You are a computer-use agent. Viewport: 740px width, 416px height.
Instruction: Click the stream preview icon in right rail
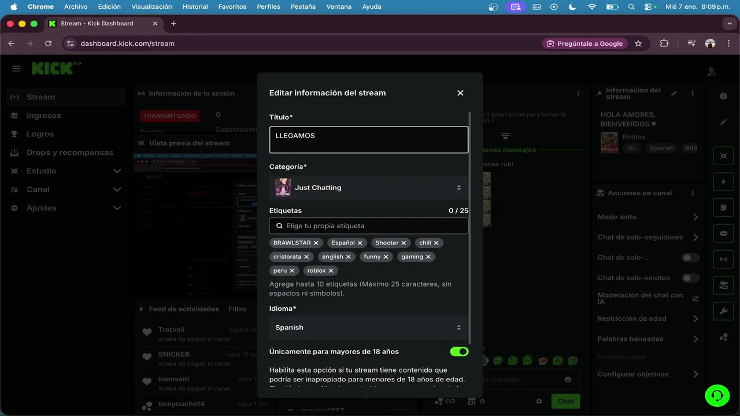tap(723, 156)
